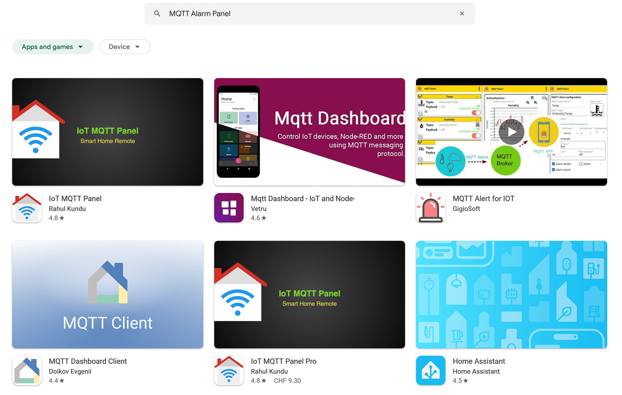The width and height of the screenshot is (622, 395).
Task: Play the MQTT Alert for IOT promo video
Action: (511, 132)
